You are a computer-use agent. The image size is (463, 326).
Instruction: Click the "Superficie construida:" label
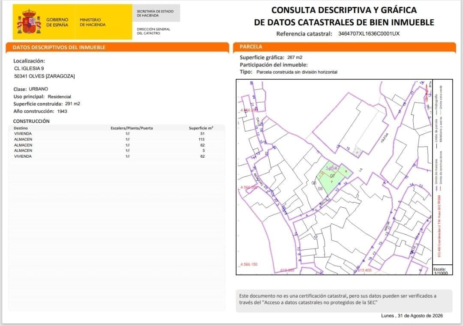tap(38, 104)
